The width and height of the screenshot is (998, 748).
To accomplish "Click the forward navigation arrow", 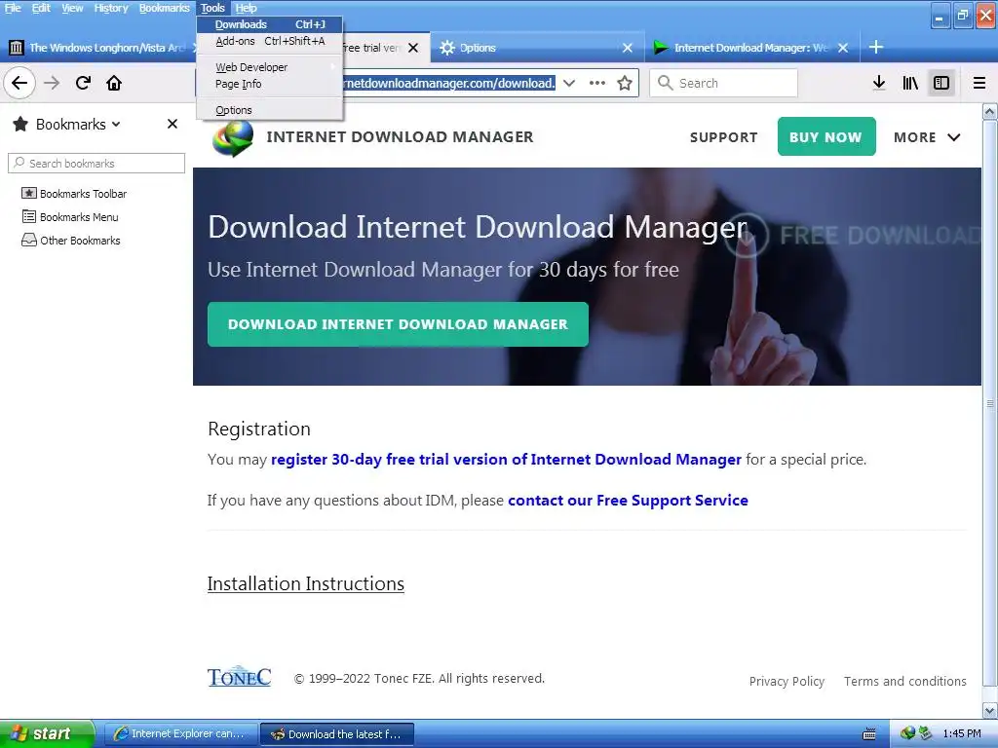I will (x=52, y=83).
